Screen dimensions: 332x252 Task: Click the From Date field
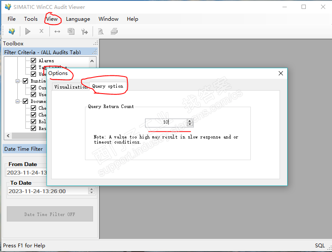click(27, 172)
